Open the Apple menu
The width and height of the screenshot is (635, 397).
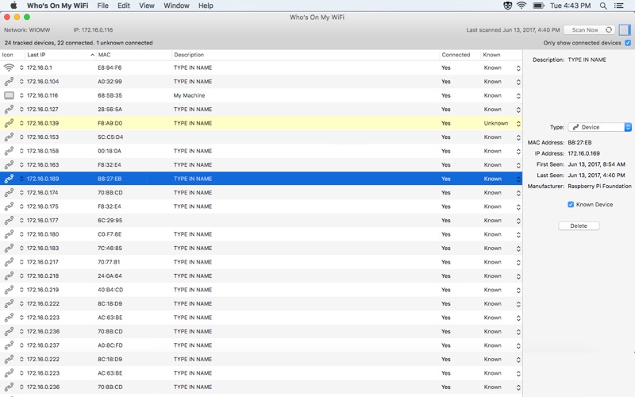(x=13, y=6)
